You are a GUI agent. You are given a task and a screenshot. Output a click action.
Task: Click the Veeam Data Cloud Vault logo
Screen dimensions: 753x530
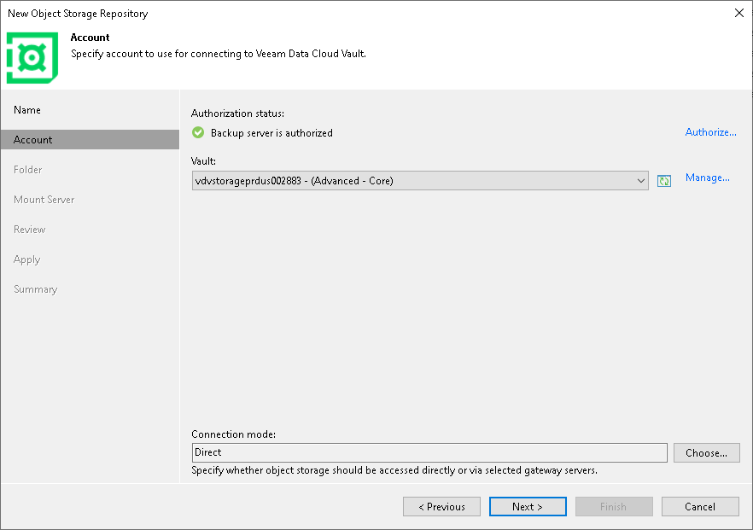[32, 58]
